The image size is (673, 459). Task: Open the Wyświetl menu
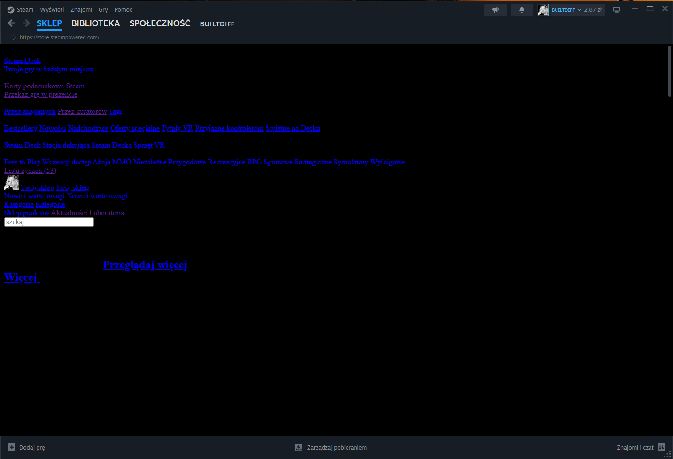click(x=52, y=10)
